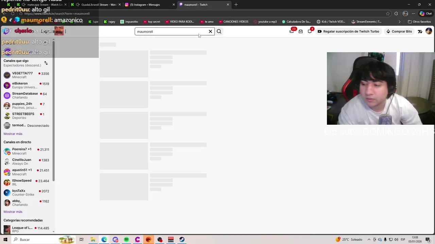Viewport: 435px width, 244px height.
Task: Open browser extensions puzzle icon
Action: tap(396, 14)
